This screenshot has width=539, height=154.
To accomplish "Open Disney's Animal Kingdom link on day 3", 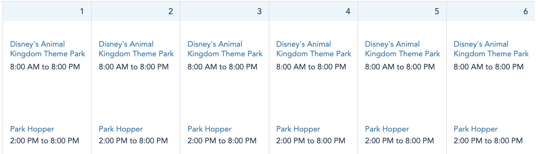I will coord(225,49).
